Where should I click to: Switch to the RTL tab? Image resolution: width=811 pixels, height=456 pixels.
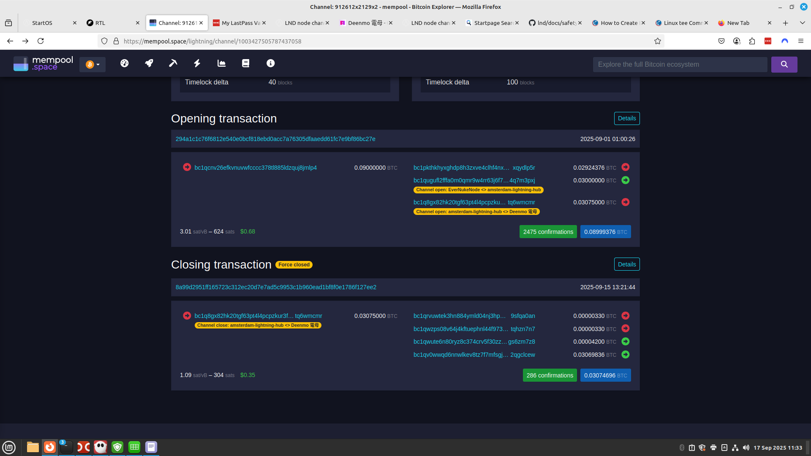pyautogui.click(x=110, y=23)
